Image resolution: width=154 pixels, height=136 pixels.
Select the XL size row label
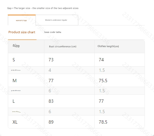click(15, 122)
